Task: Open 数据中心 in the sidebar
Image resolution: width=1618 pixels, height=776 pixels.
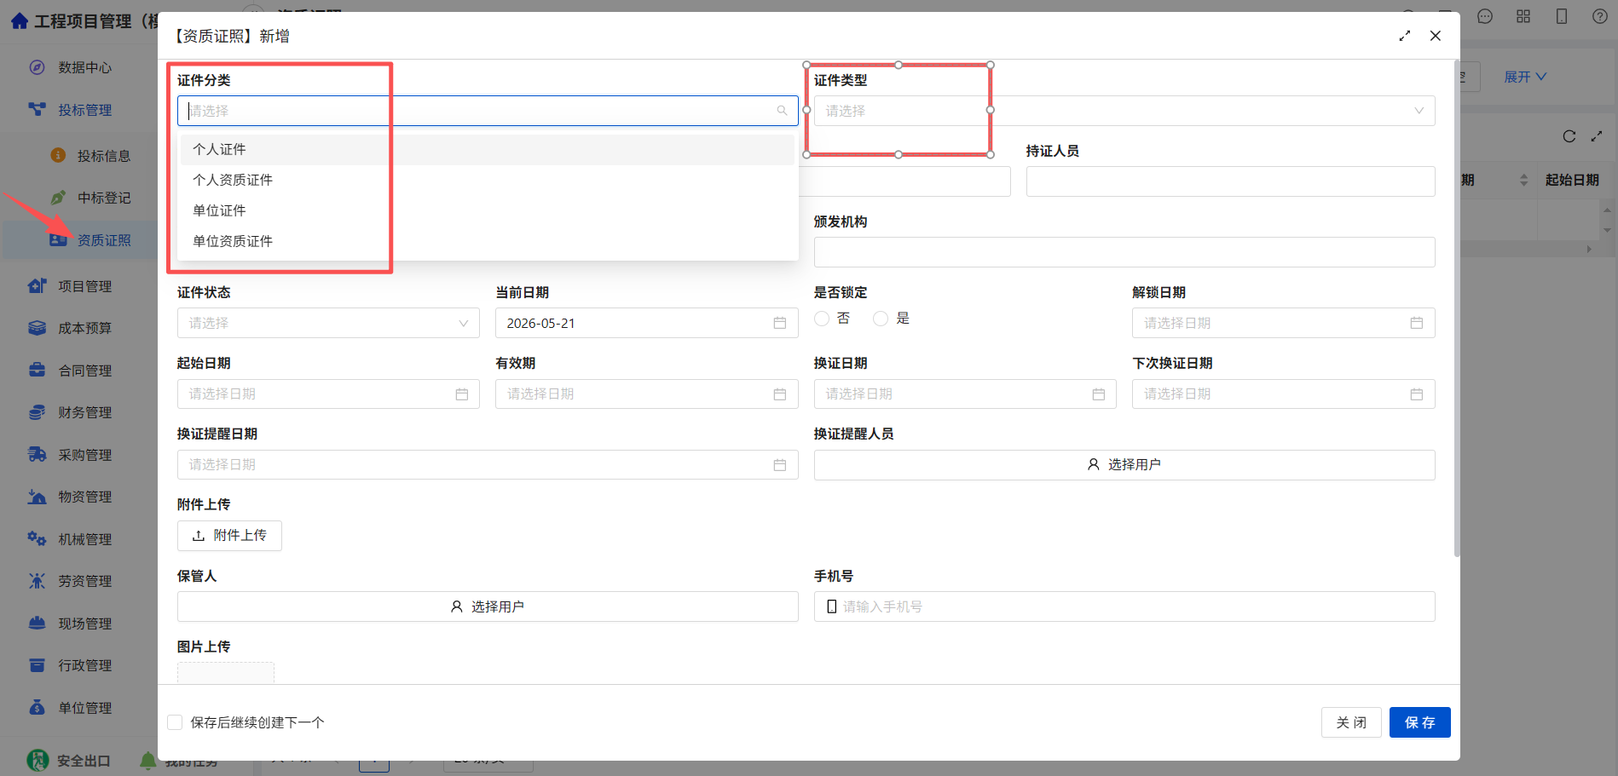Action: [x=84, y=67]
